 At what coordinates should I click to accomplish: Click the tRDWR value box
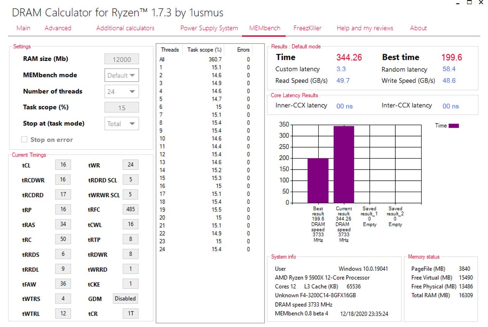130,254
